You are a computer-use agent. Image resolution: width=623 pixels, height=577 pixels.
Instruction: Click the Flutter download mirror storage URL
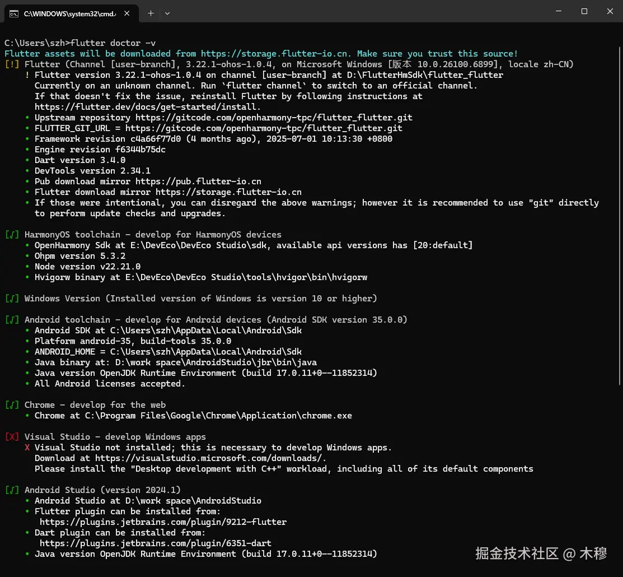(228, 193)
